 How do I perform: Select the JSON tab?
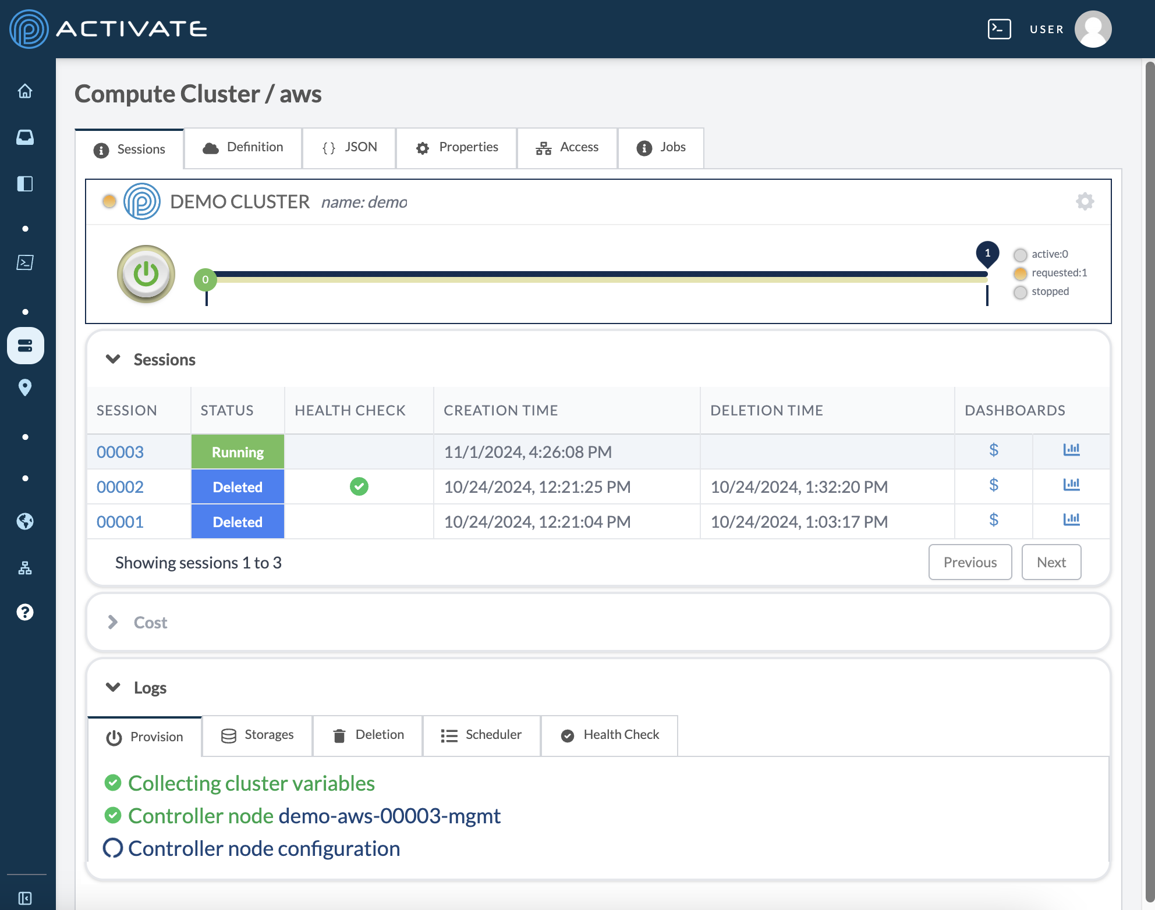[347, 146]
